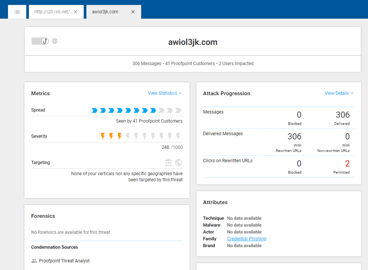The width and height of the screenshot is (368, 270).
Task: Click the 306 Delivered messages count
Action: click(x=343, y=115)
